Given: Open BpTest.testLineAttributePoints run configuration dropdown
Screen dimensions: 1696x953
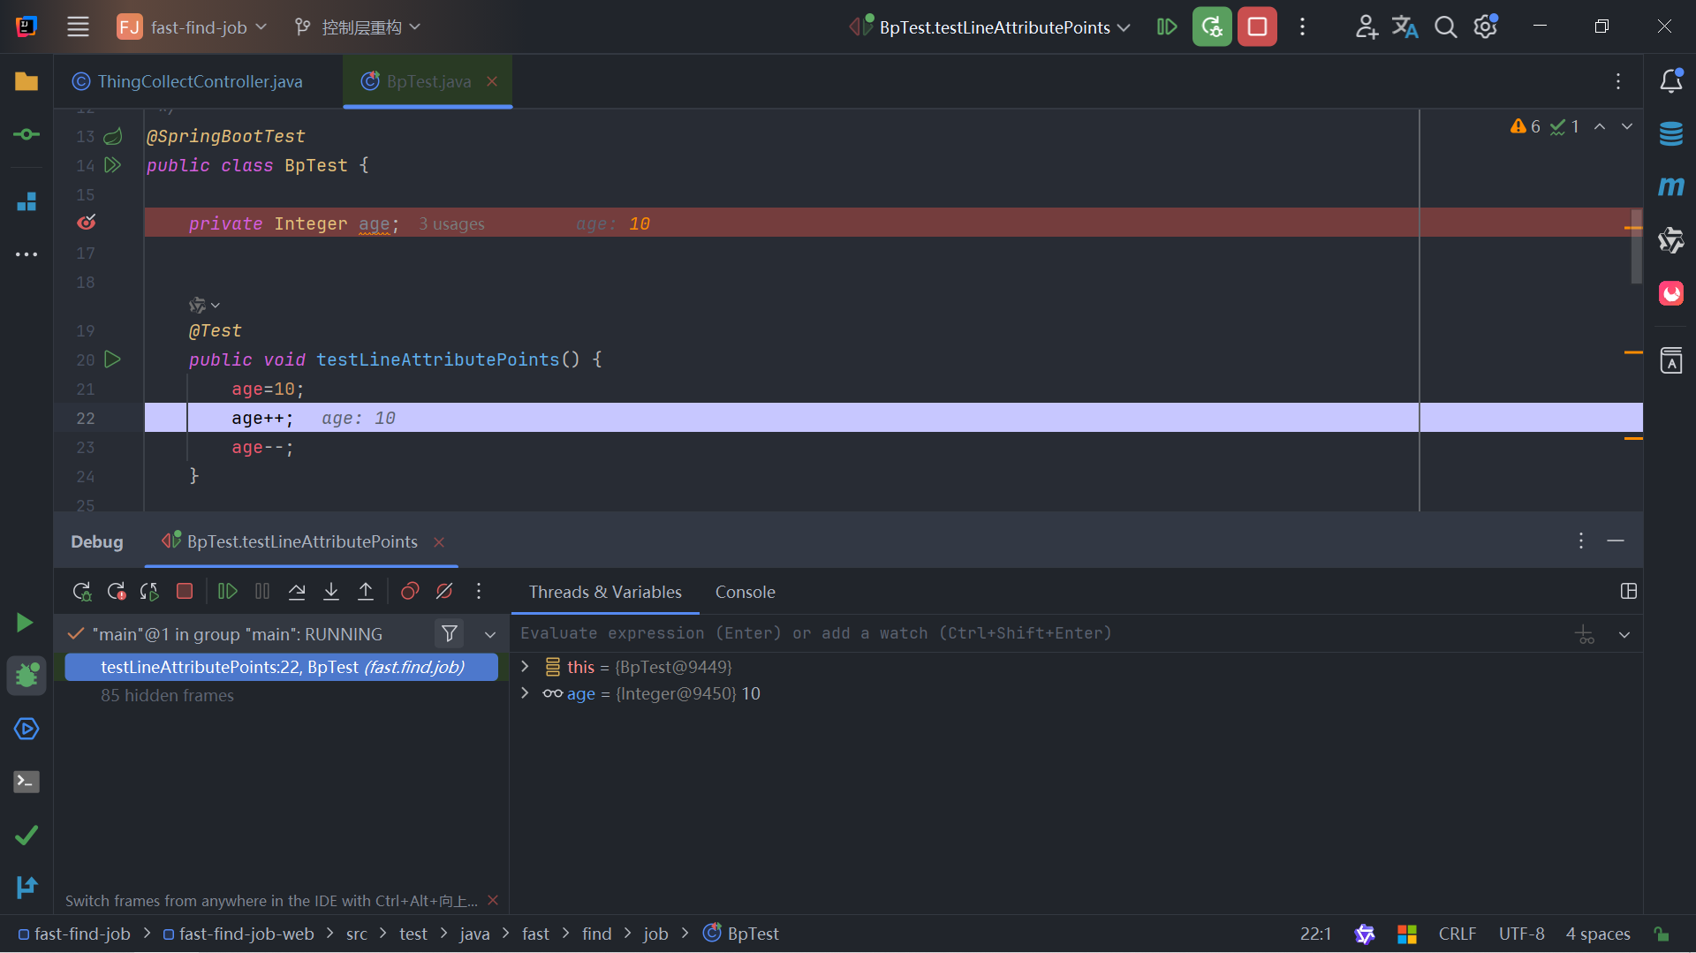Looking at the screenshot, I should click(x=989, y=27).
